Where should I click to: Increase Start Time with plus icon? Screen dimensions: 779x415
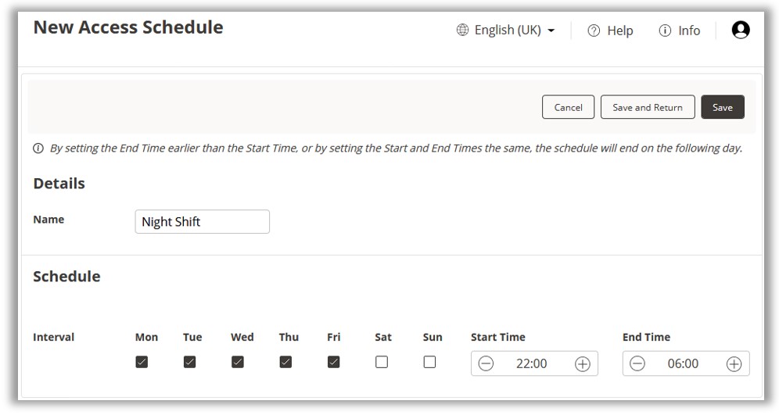click(582, 363)
